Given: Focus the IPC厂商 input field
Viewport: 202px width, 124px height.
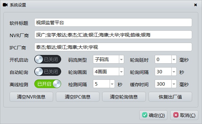Looking at the screenshot, I should [x=113, y=47].
